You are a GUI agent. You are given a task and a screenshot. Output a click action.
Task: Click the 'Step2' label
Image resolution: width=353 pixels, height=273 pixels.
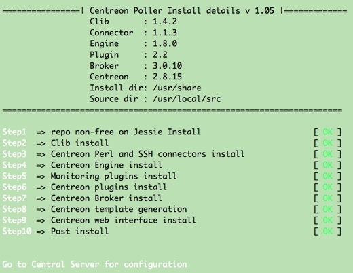tap(14, 143)
